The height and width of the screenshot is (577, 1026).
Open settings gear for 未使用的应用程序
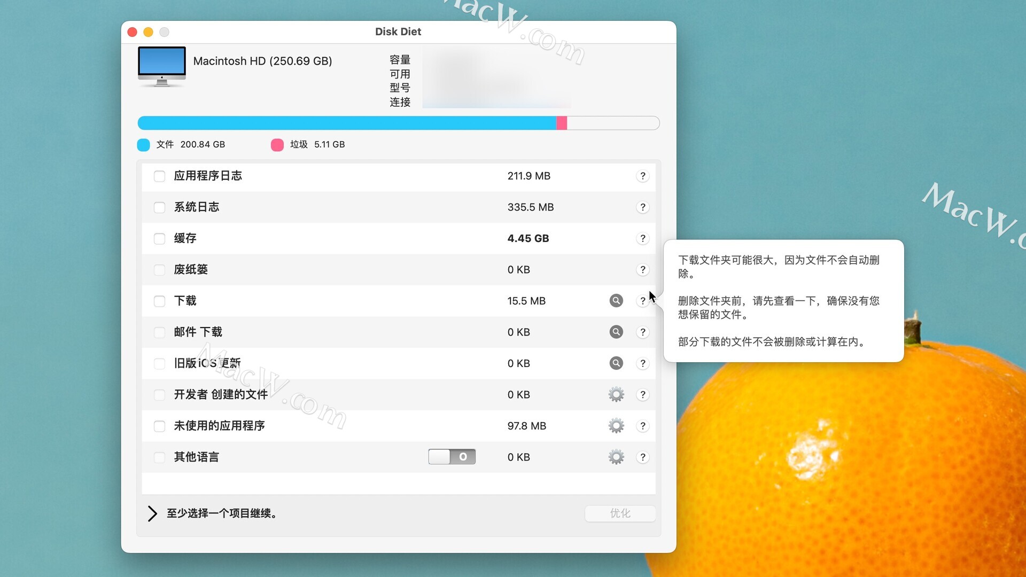pos(616,426)
